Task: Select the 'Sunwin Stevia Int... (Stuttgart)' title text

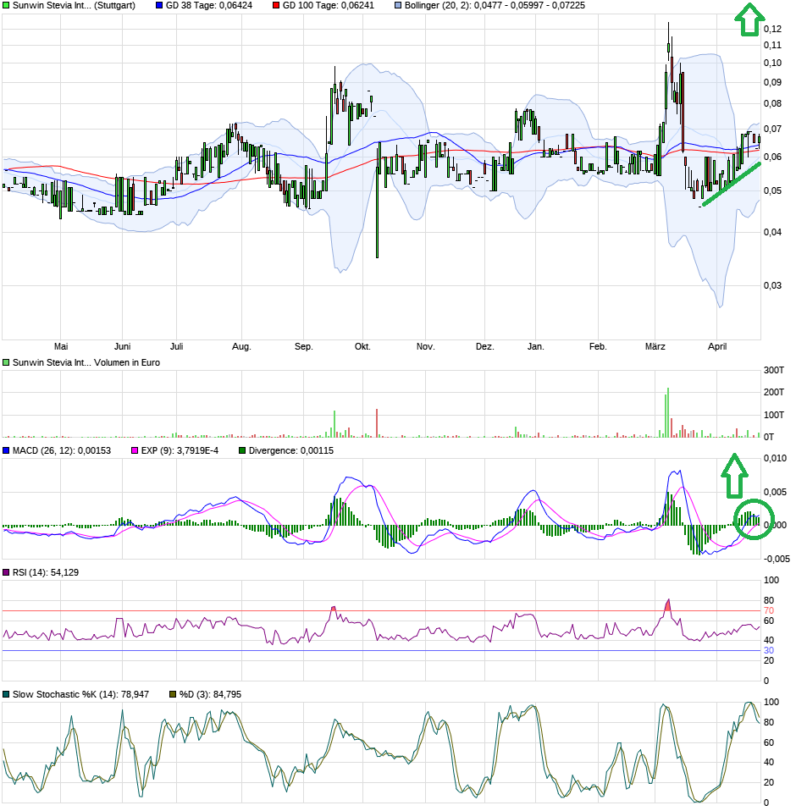Action: [74, 6]
